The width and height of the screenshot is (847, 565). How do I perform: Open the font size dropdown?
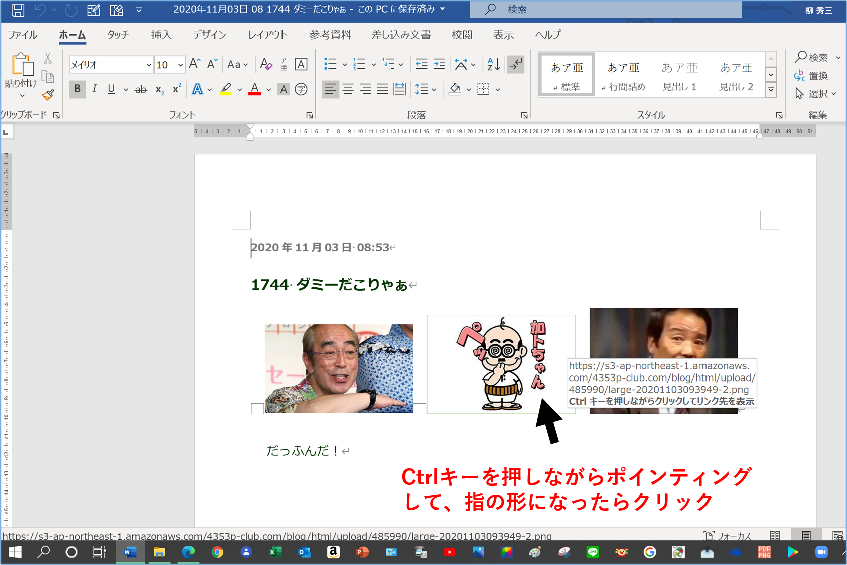[180, 65]
